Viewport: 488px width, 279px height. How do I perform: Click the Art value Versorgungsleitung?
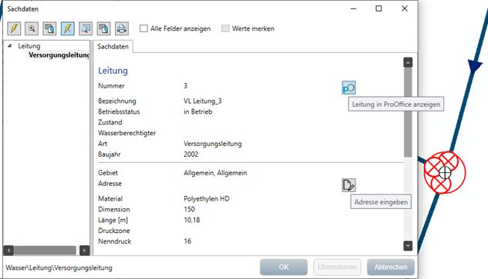tap(213, 144)
